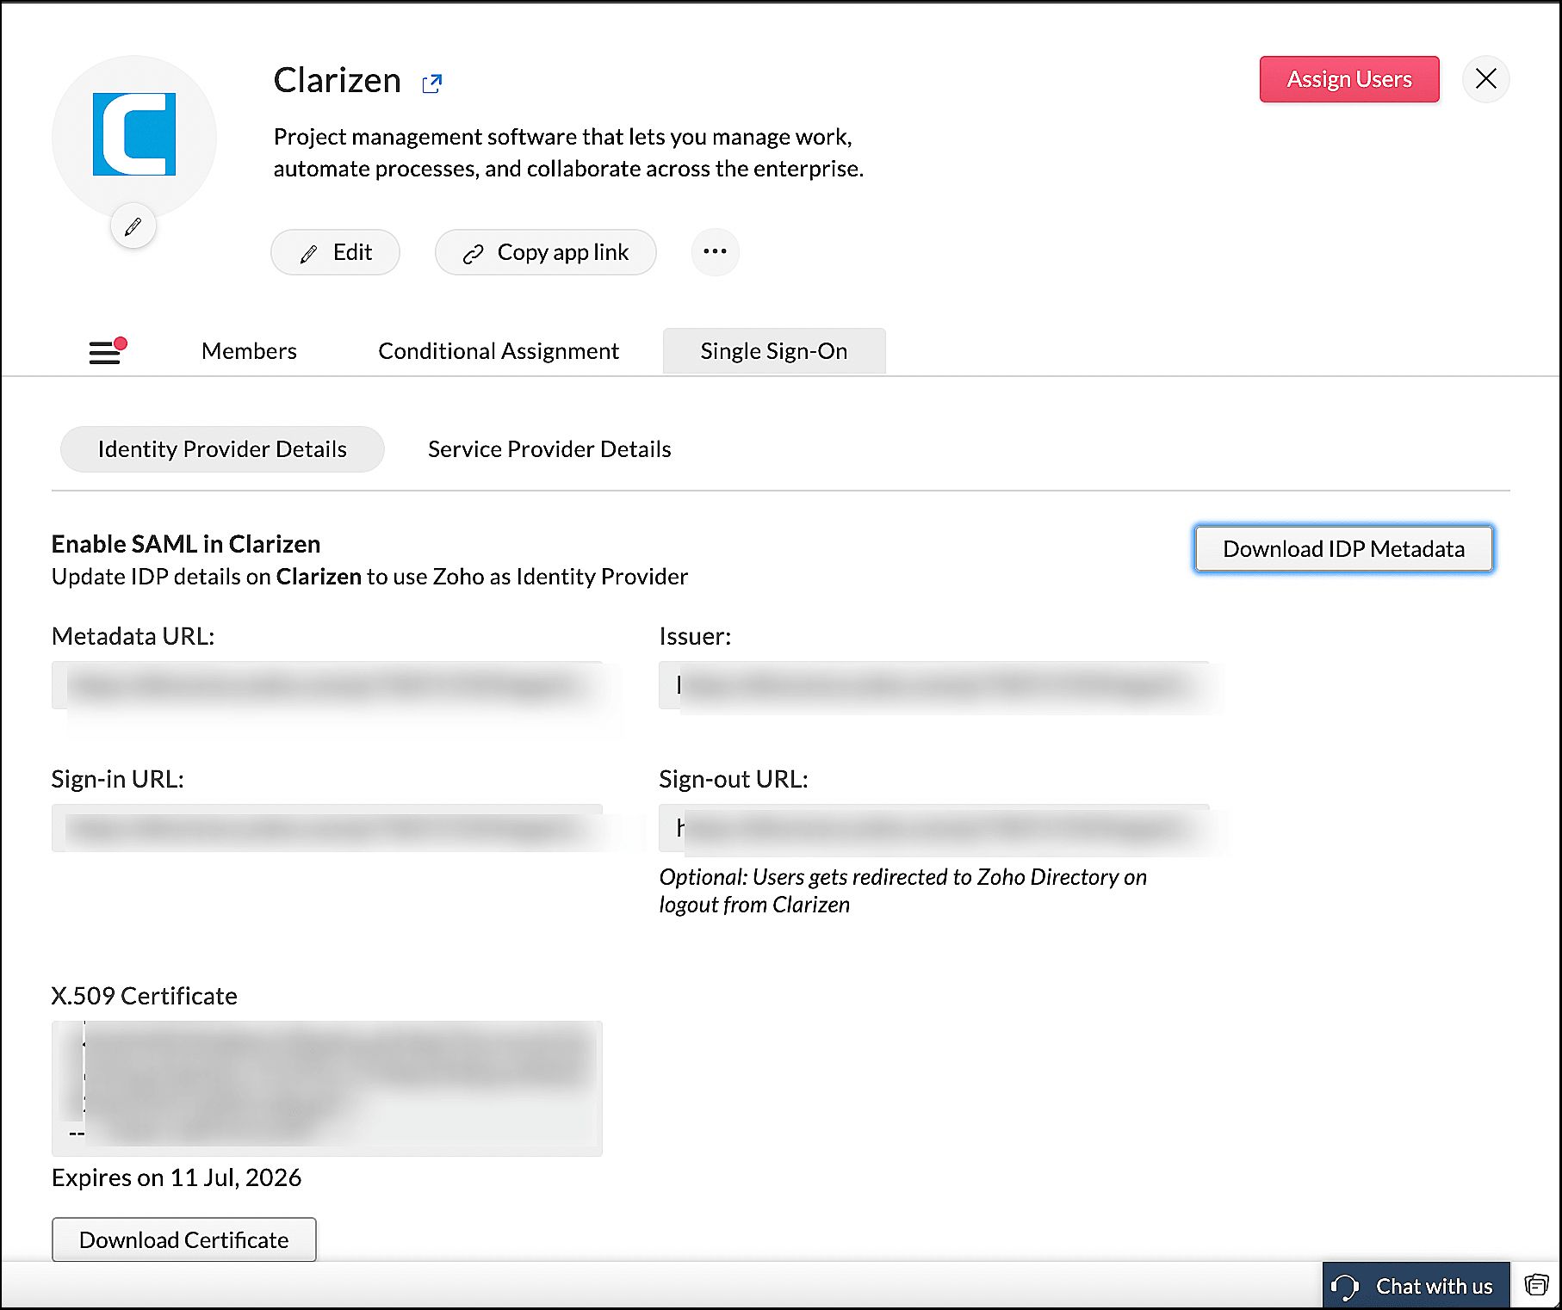Click the Assign Users button
1562x1310 pixels.
click(x=1349, y=79)
